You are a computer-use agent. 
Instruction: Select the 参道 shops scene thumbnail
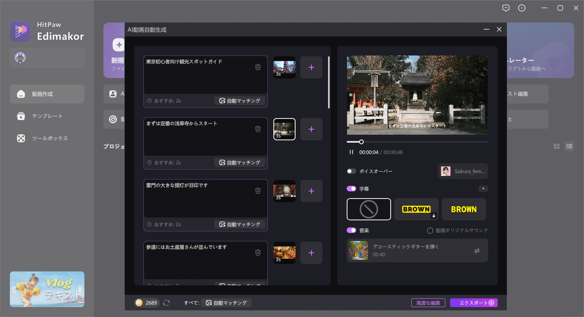click(284, 253)
